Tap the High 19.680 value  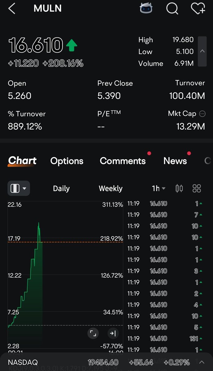coord(183,40)
